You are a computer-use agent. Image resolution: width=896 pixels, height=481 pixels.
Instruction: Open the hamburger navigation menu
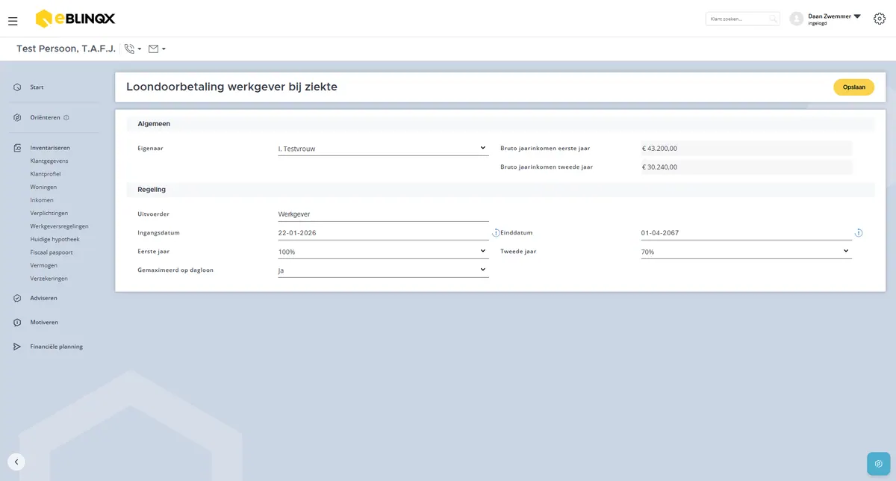13,21
